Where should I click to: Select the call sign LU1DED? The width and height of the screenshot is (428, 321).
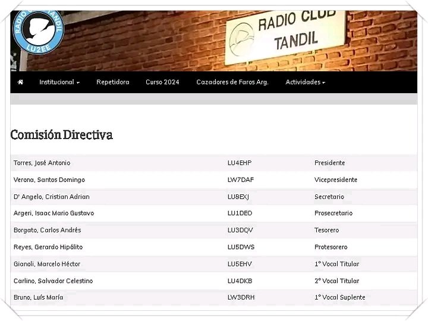(240, 213)
